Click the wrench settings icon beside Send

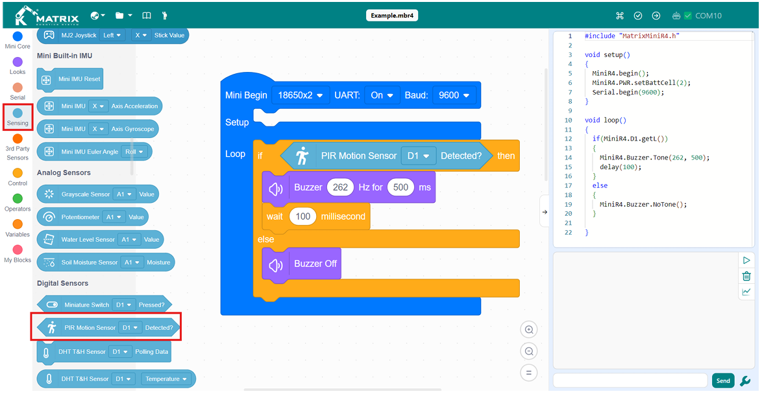(x=746, y=381)
